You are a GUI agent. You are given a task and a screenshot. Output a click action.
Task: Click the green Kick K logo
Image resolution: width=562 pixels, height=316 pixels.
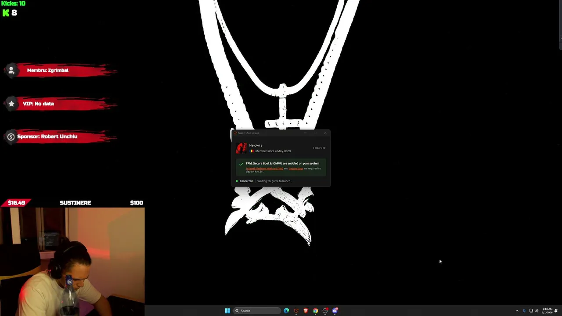(x=6, y=13)
